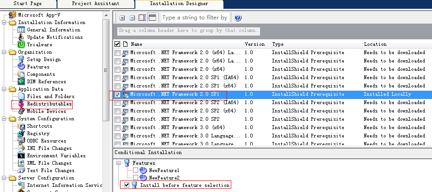
Task: Select the NewFeature2 feature label
Action: (x=164, y=178)
